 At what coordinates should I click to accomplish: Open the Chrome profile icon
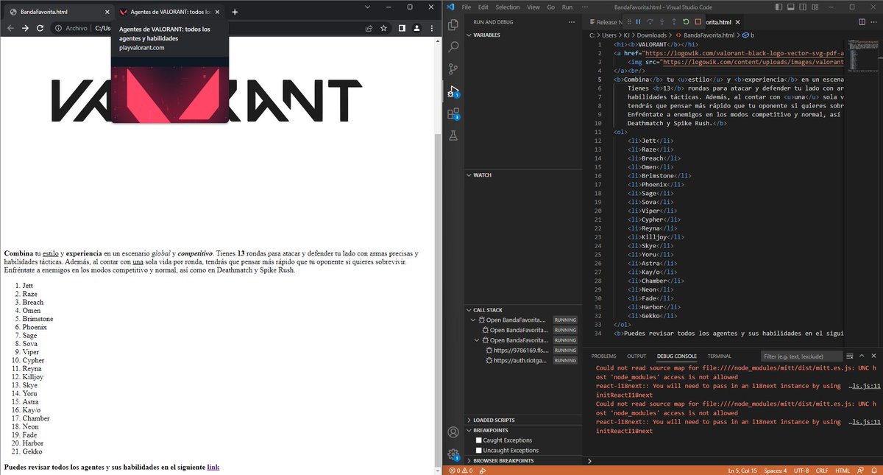416,28
